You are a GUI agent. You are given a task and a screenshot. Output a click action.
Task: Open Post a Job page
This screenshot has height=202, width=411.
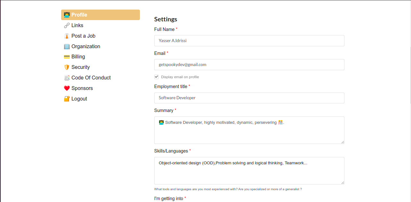pyautogui.click(x=83, y=36)
